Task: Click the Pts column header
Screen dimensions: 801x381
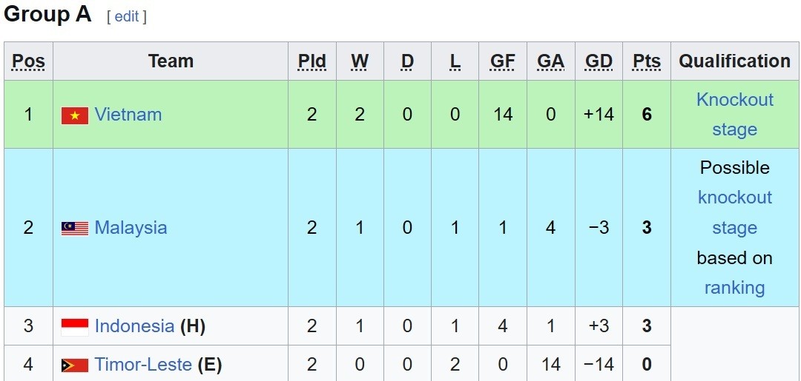Action: pos(646,61)
